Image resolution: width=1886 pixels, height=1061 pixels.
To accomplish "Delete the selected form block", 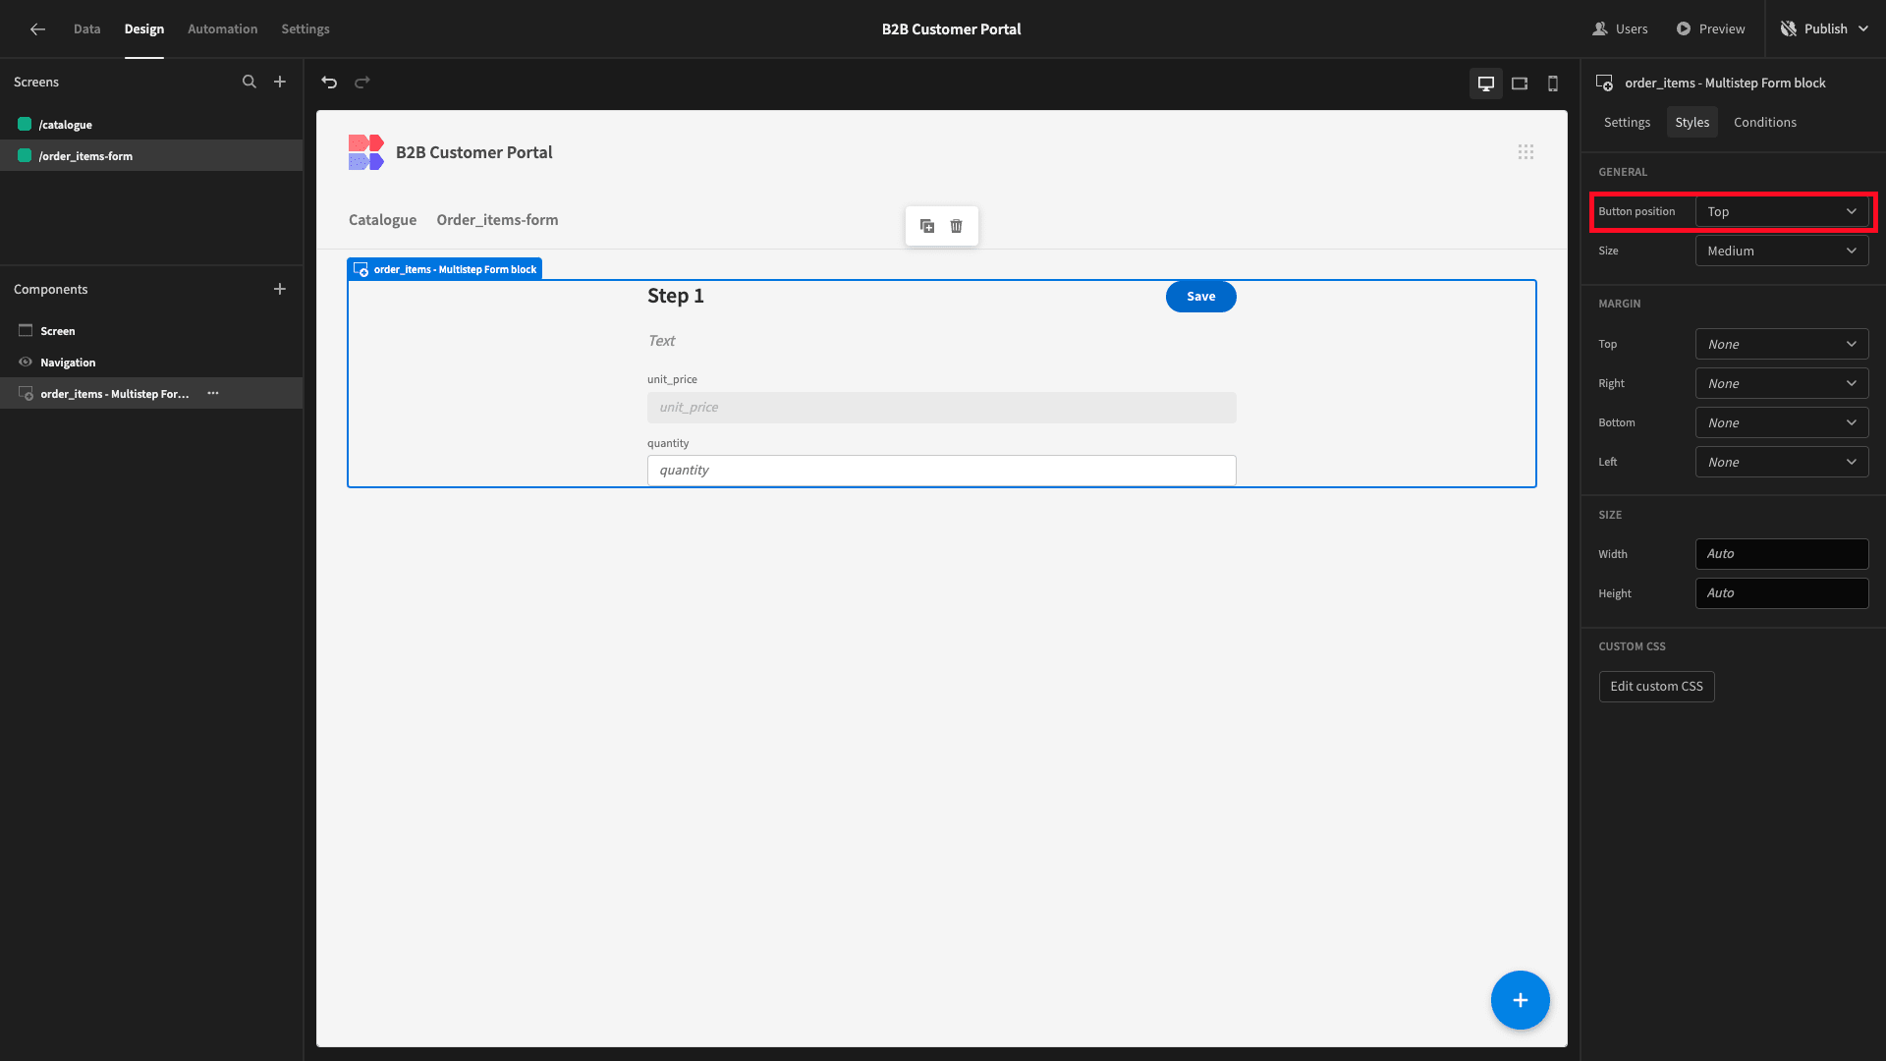I will [x=957, y=226].
